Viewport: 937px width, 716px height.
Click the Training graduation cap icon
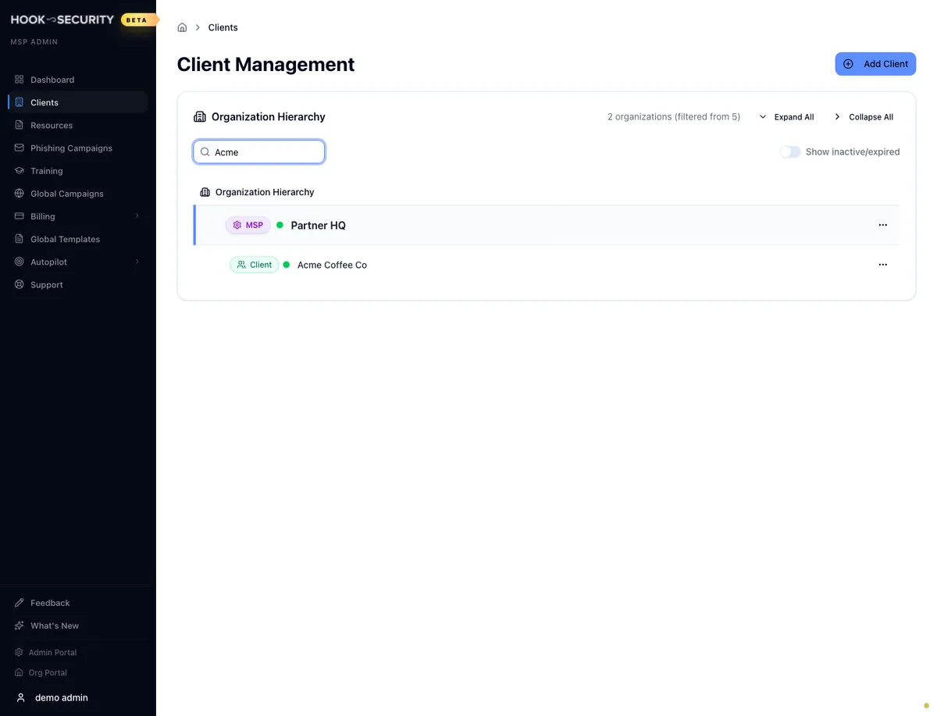(20, 170)
